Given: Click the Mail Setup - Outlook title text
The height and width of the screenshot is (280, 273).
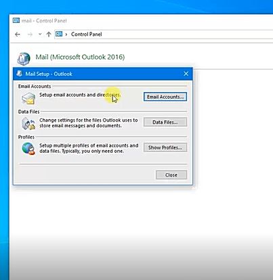Looking at the screenshot, I should (x=49, y=74).
